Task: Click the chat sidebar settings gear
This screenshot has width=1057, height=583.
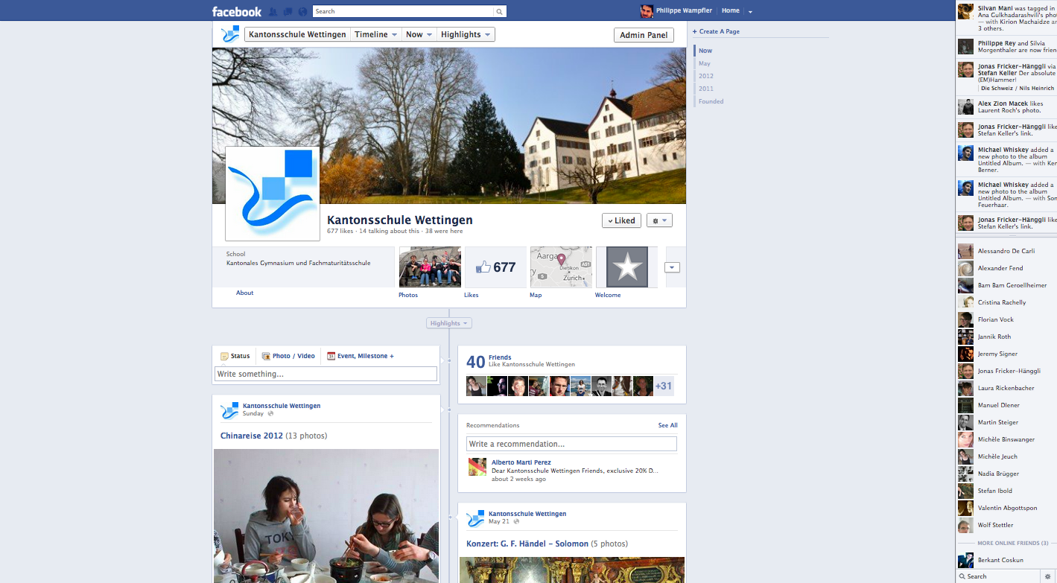Action: (x=1047, y=576)
